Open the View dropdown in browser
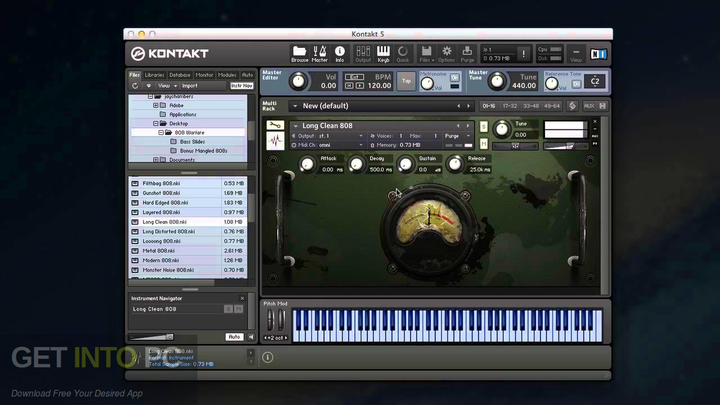 click(167, 85)
